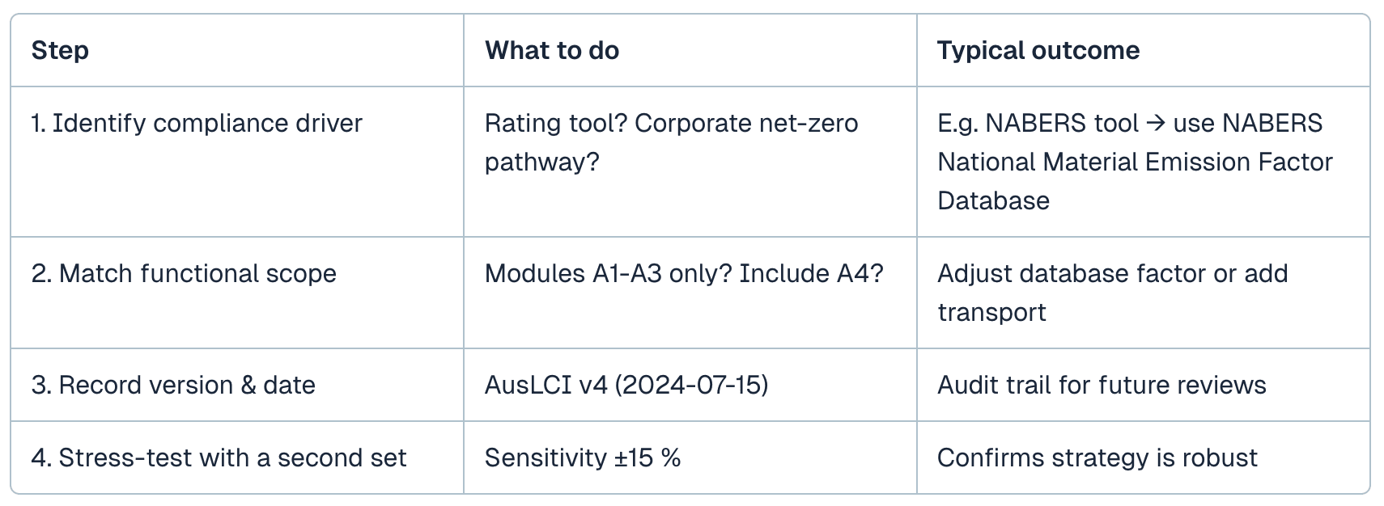Click the 'Include A4?' question text
This screenshot has width=1384, height=506.
point(811,273)
